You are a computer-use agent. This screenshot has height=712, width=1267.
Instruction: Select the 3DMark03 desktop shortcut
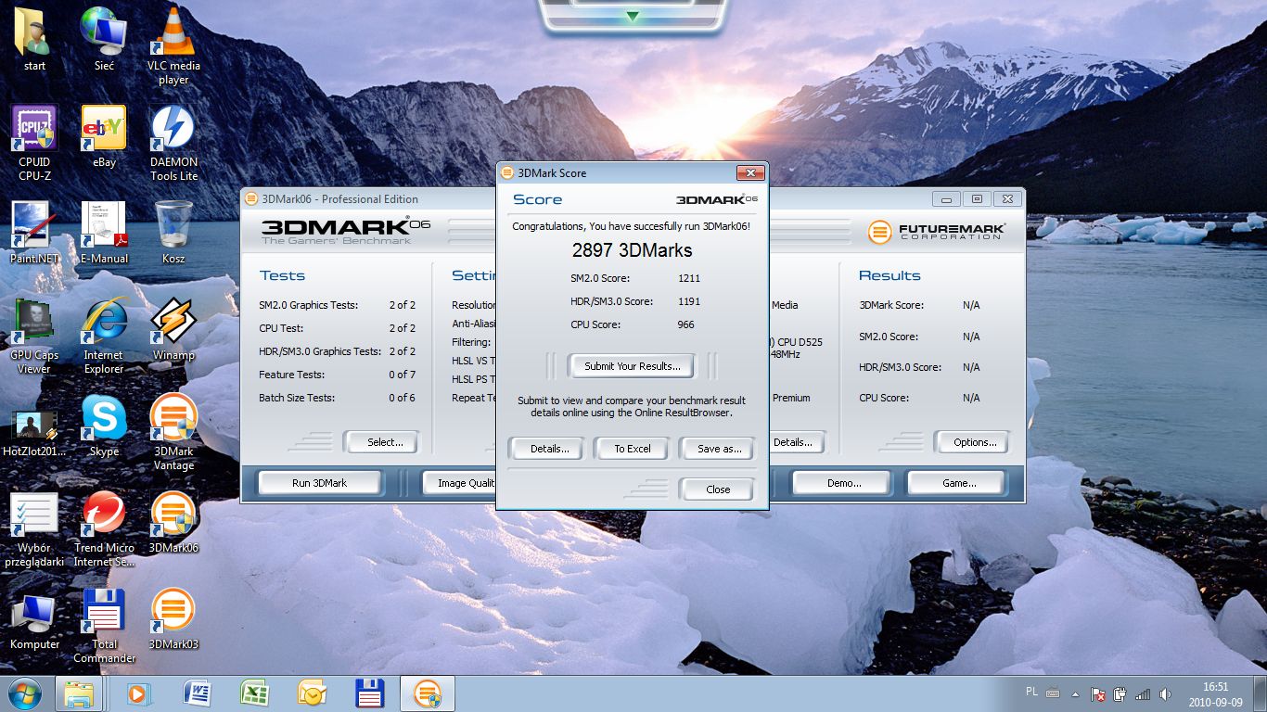173,618
